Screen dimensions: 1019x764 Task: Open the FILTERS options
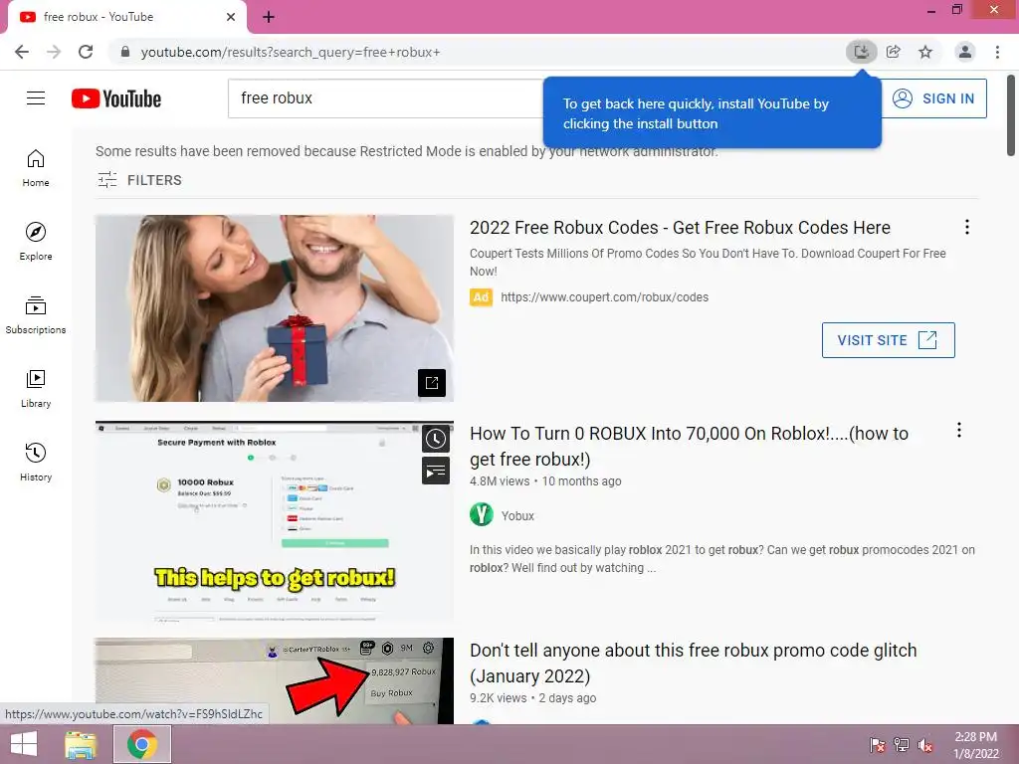point(139,180)
